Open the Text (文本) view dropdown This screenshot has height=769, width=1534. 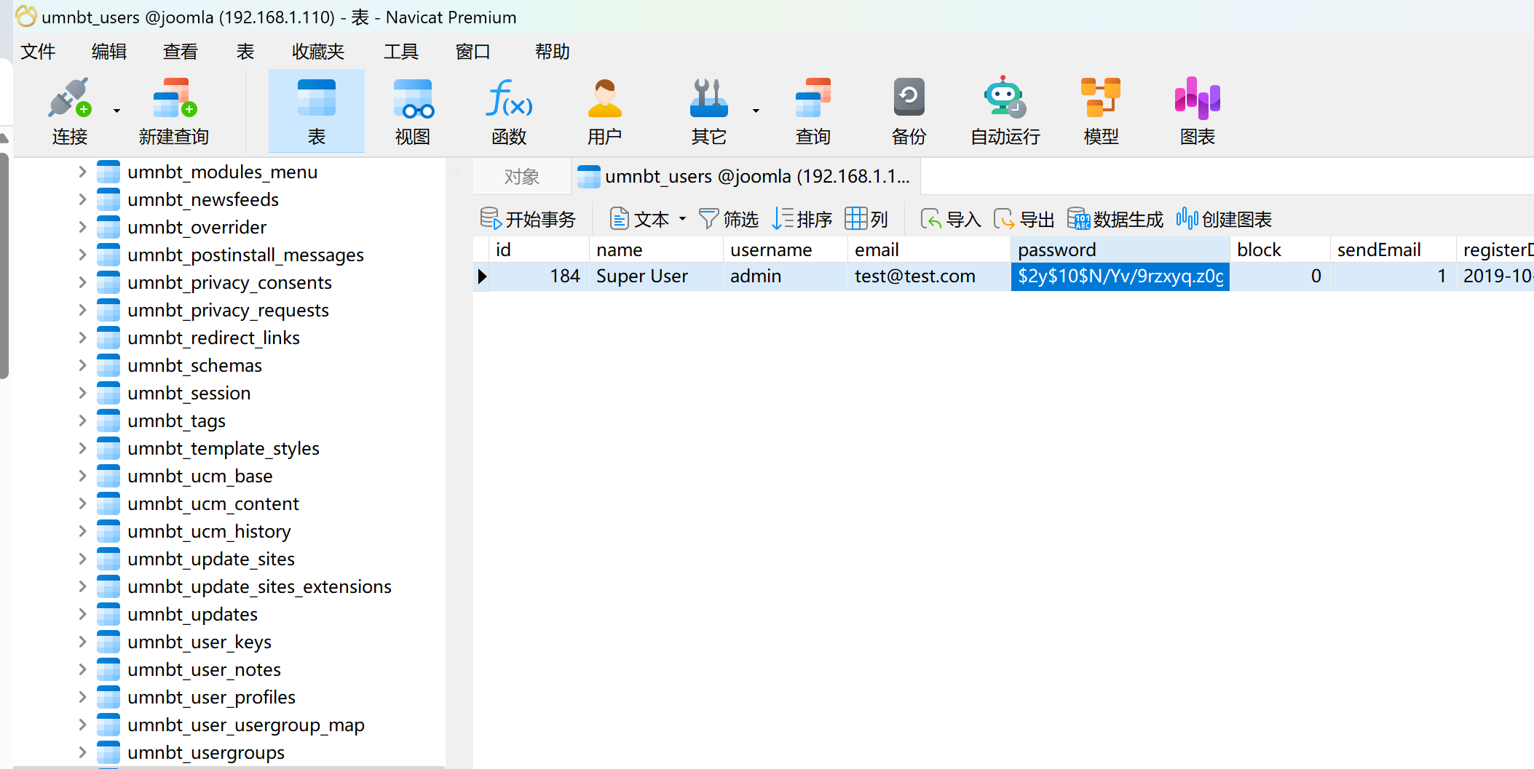tap(682, 219)
